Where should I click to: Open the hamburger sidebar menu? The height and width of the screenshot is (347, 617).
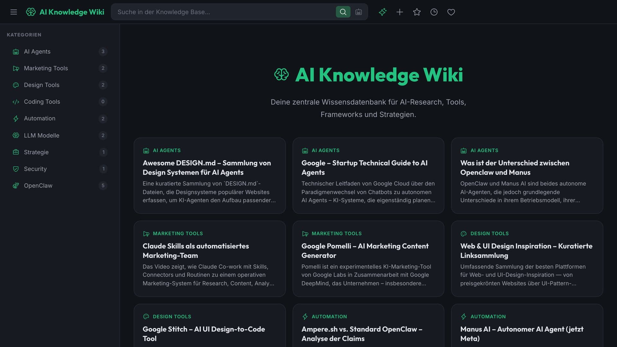pos(13,12)
